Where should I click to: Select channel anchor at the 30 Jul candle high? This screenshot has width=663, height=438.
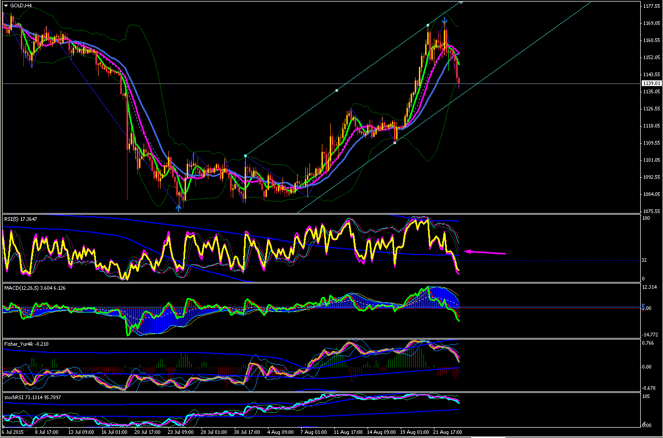[245, 156]
